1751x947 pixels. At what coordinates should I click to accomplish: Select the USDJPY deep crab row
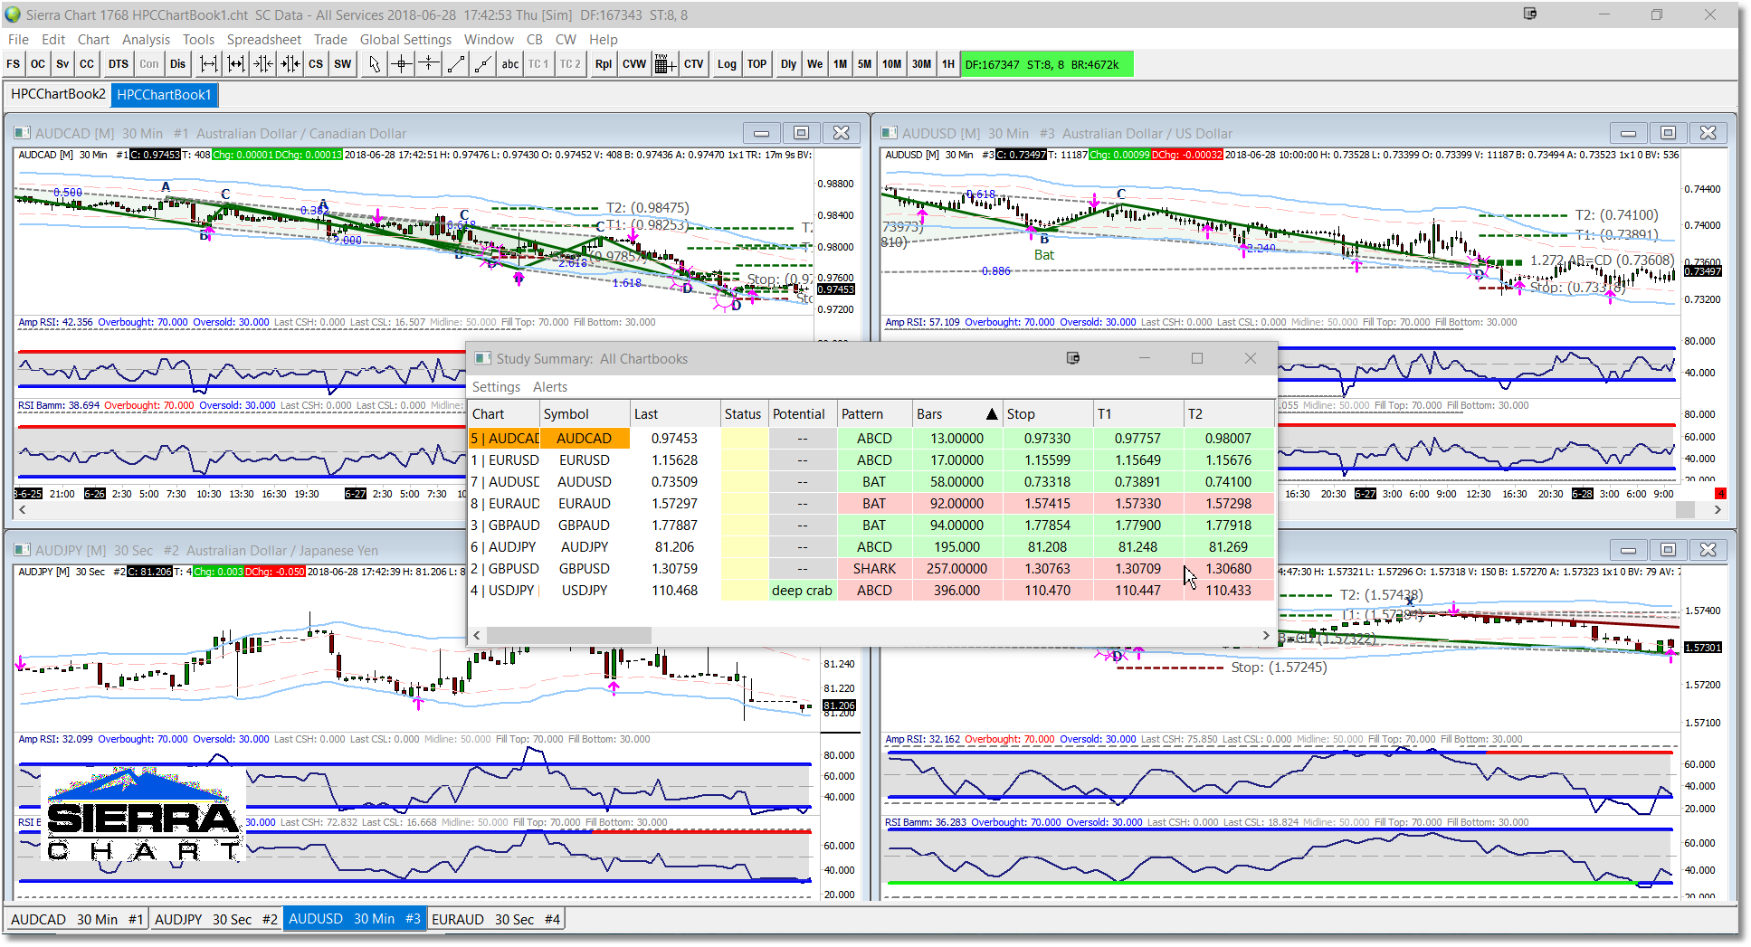coord(802,590)
